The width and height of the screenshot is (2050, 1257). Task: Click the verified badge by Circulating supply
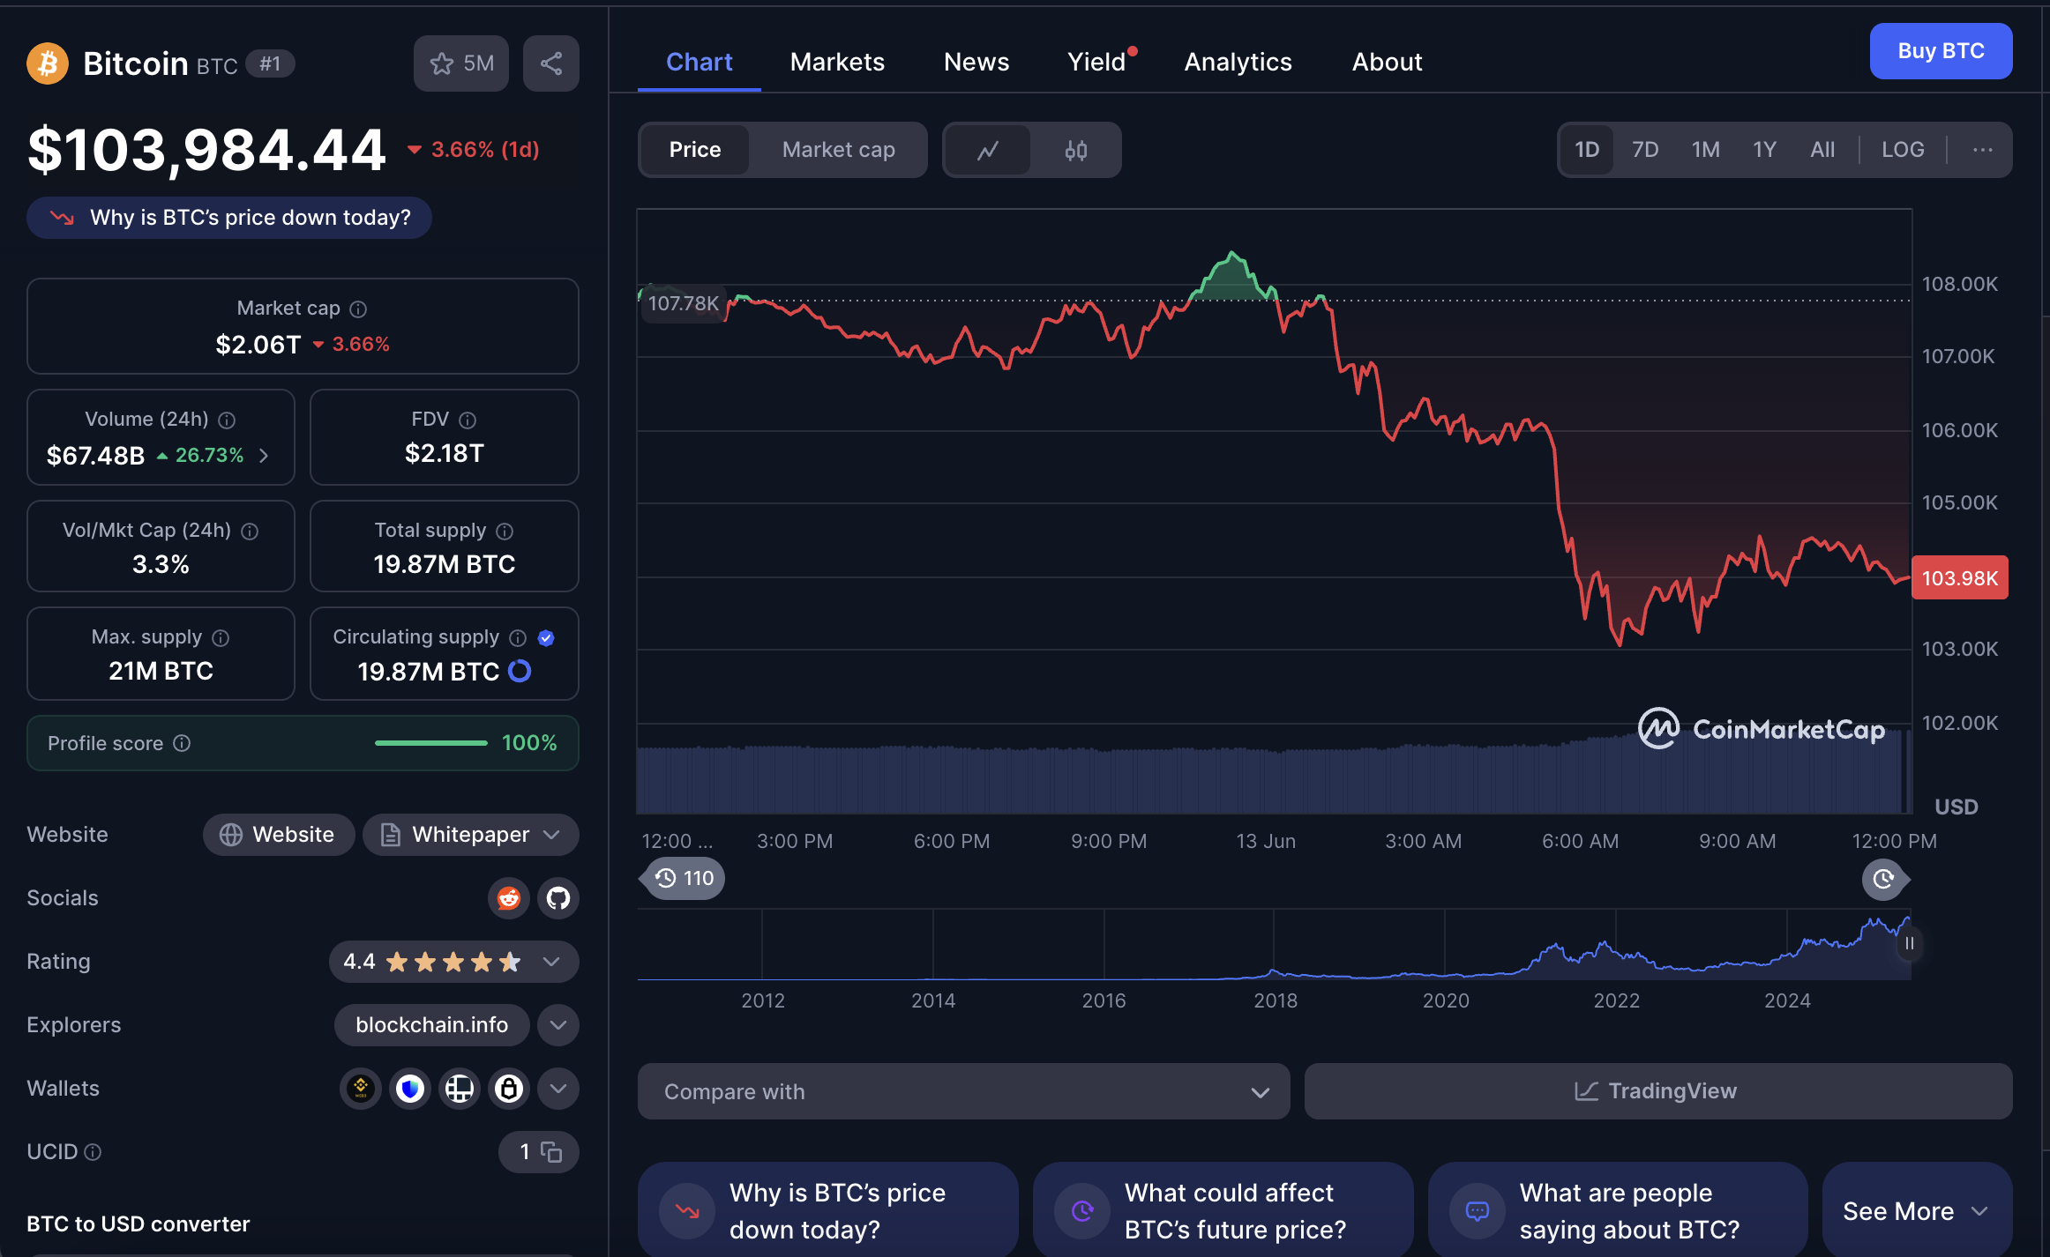pyautogui.click(x=546, y=638)
